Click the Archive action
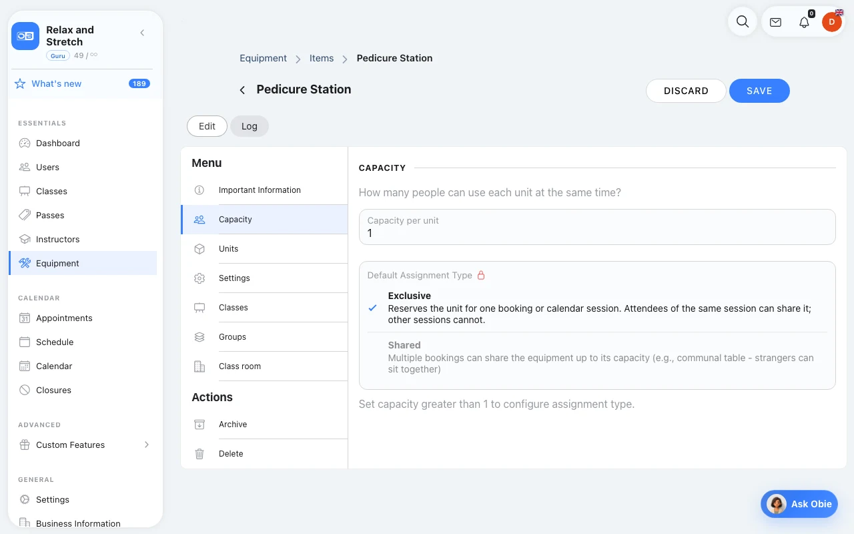The image size is (854, 534). click(x=264, y=425)
